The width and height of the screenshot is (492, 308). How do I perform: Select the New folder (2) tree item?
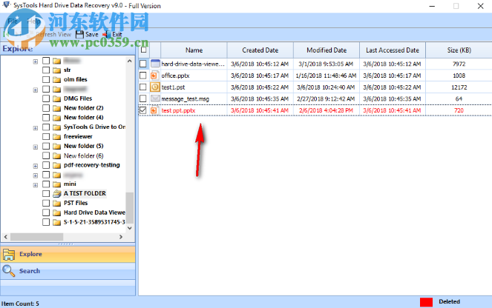(x=83, y=108)
